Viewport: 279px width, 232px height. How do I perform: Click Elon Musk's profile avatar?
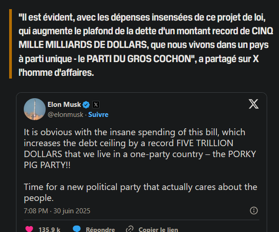tap(34, 109)
